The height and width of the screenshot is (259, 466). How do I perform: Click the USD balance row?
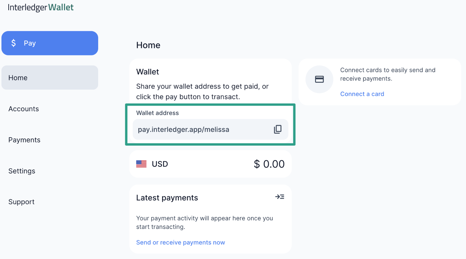210,164
